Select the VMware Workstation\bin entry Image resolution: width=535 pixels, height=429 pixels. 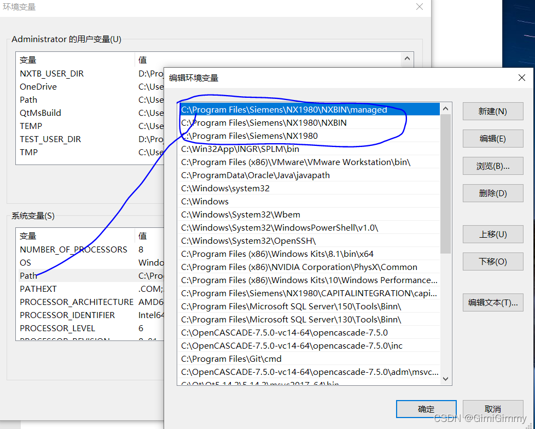310,162
